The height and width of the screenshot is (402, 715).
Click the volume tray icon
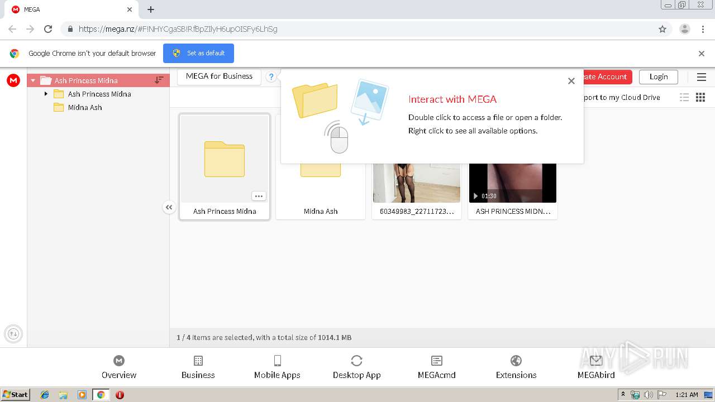649,395
